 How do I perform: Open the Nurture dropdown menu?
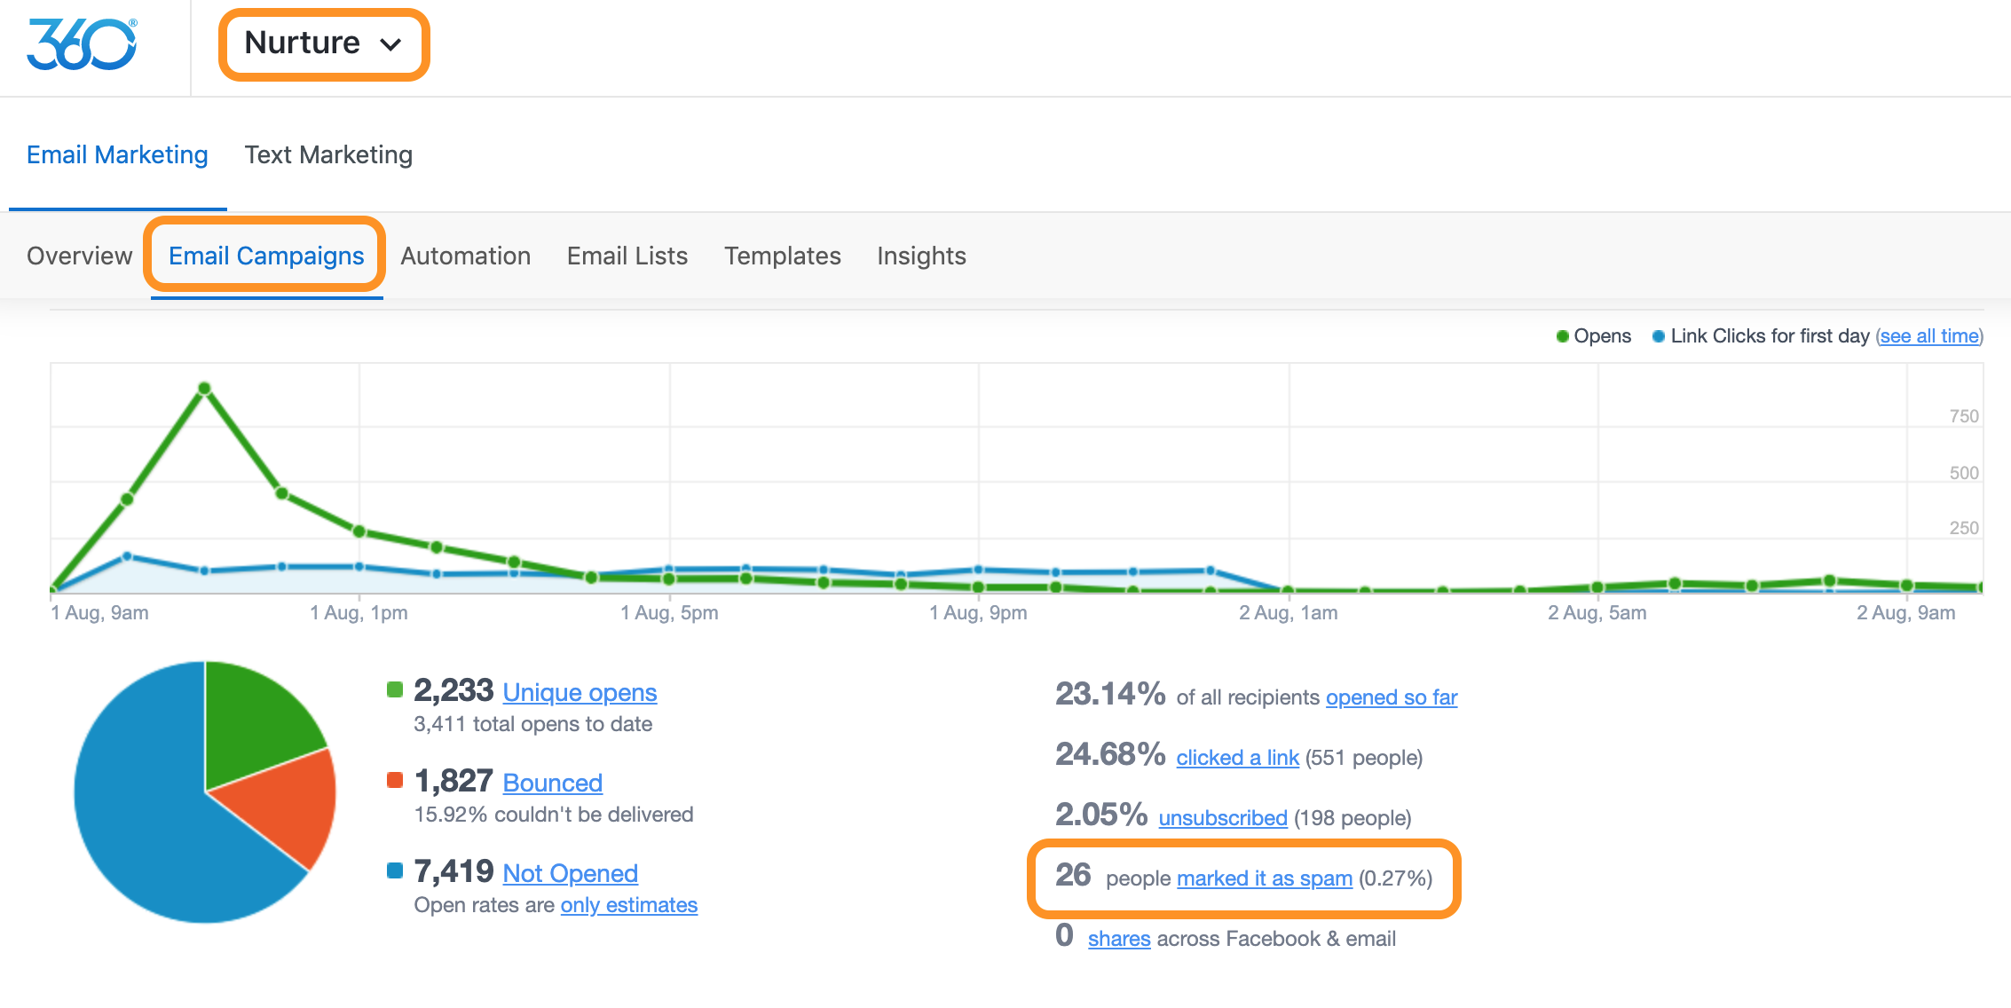click(324, 43)
